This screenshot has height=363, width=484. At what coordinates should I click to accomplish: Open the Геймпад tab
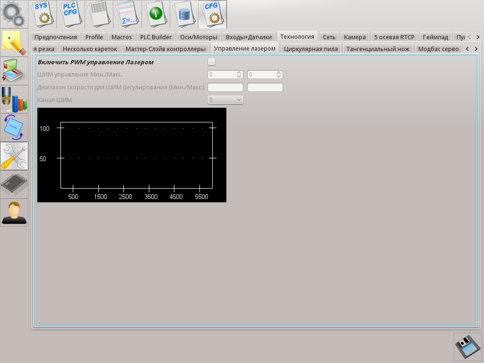pyautogui.click(x=435, y=37)
